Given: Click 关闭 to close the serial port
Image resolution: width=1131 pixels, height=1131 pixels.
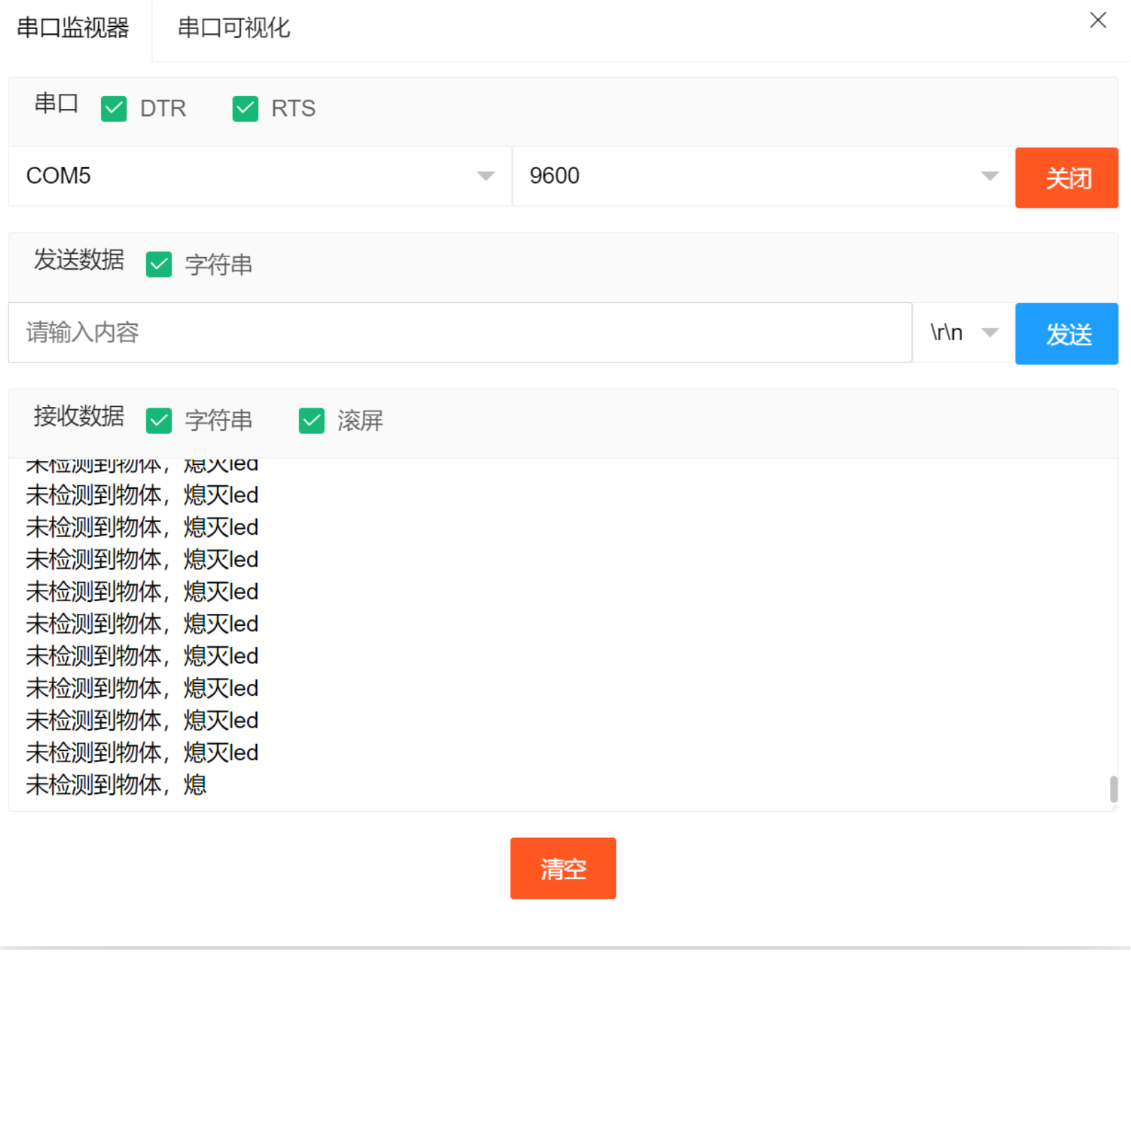Looking at the screenshot, I should point(1066,178).
